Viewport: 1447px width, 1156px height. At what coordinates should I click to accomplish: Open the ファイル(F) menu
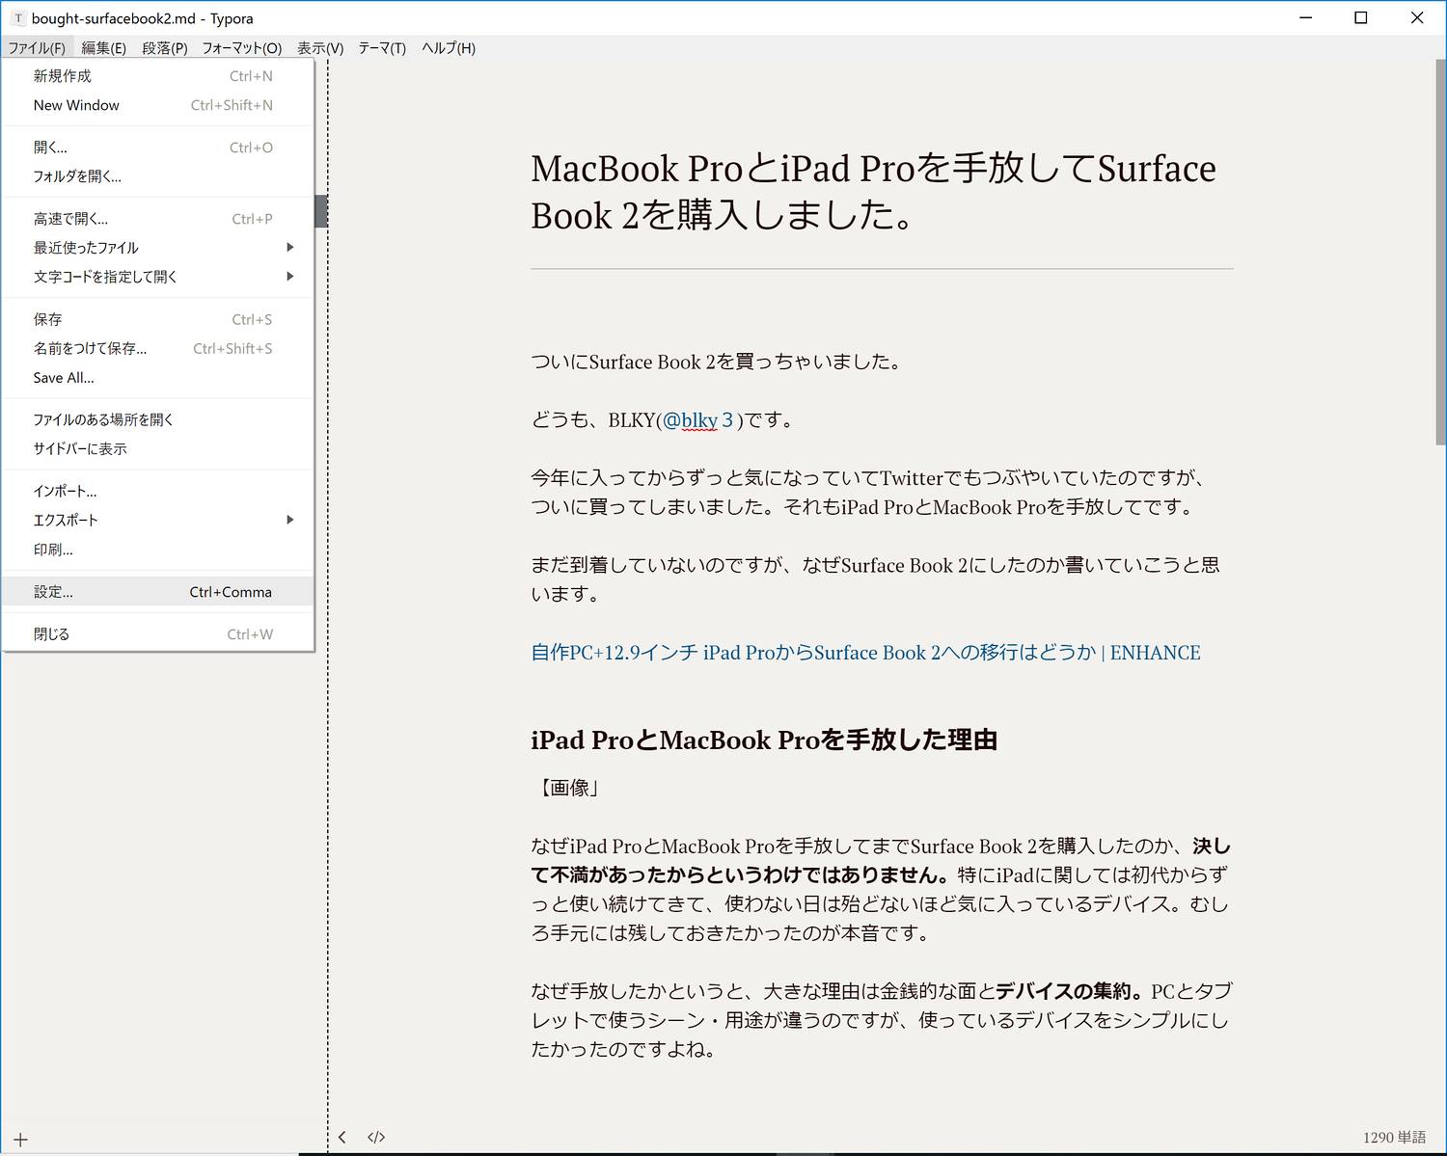point(37,48)
